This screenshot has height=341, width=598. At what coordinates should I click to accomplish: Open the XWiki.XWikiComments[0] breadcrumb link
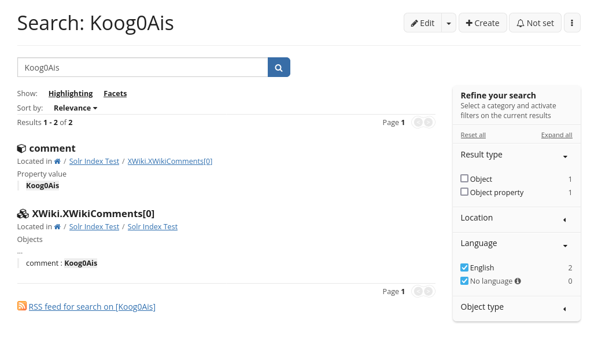[169, 162]
